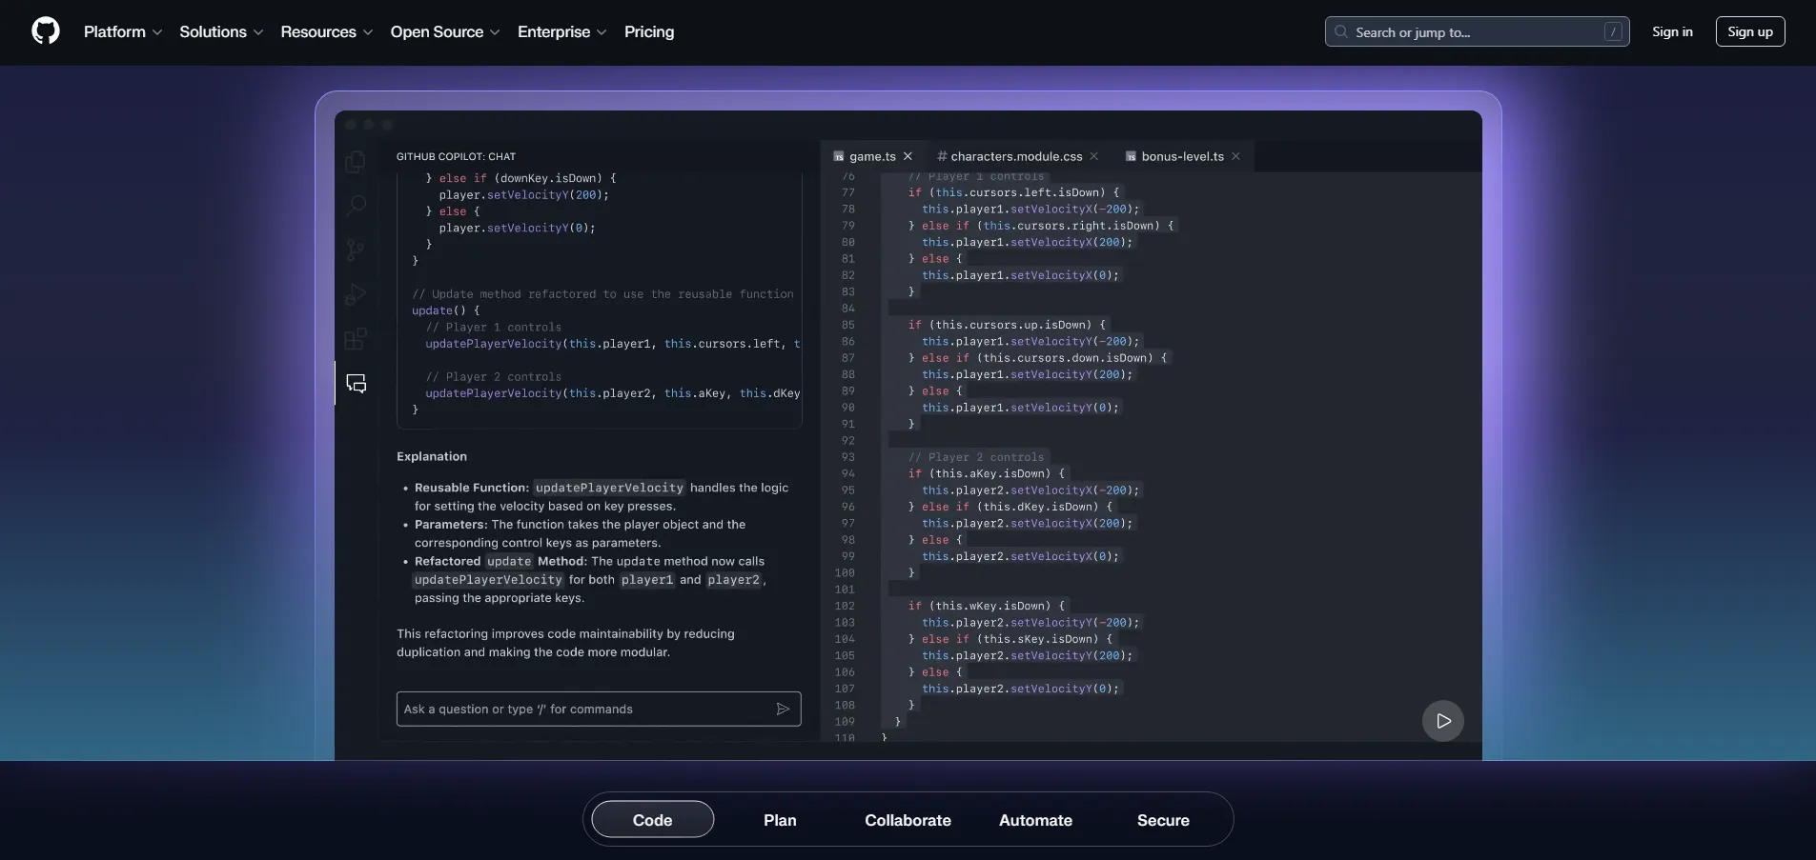Open the Explorer files icon in the sidebar
1816x860 pixels.
tap(355, 162)
